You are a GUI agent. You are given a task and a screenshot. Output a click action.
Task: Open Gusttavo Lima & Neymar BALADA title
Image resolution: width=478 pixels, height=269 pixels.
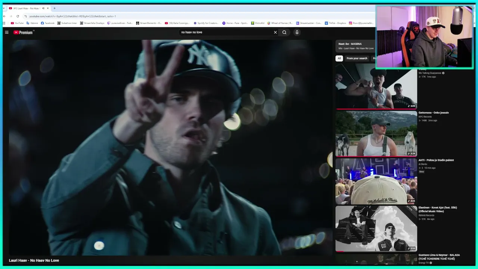click(x=439, y=257)
